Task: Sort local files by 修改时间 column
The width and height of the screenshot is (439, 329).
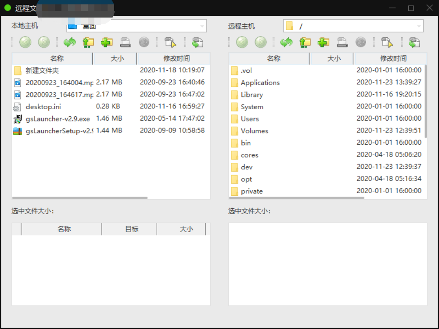Action: [x=176, y=58]
